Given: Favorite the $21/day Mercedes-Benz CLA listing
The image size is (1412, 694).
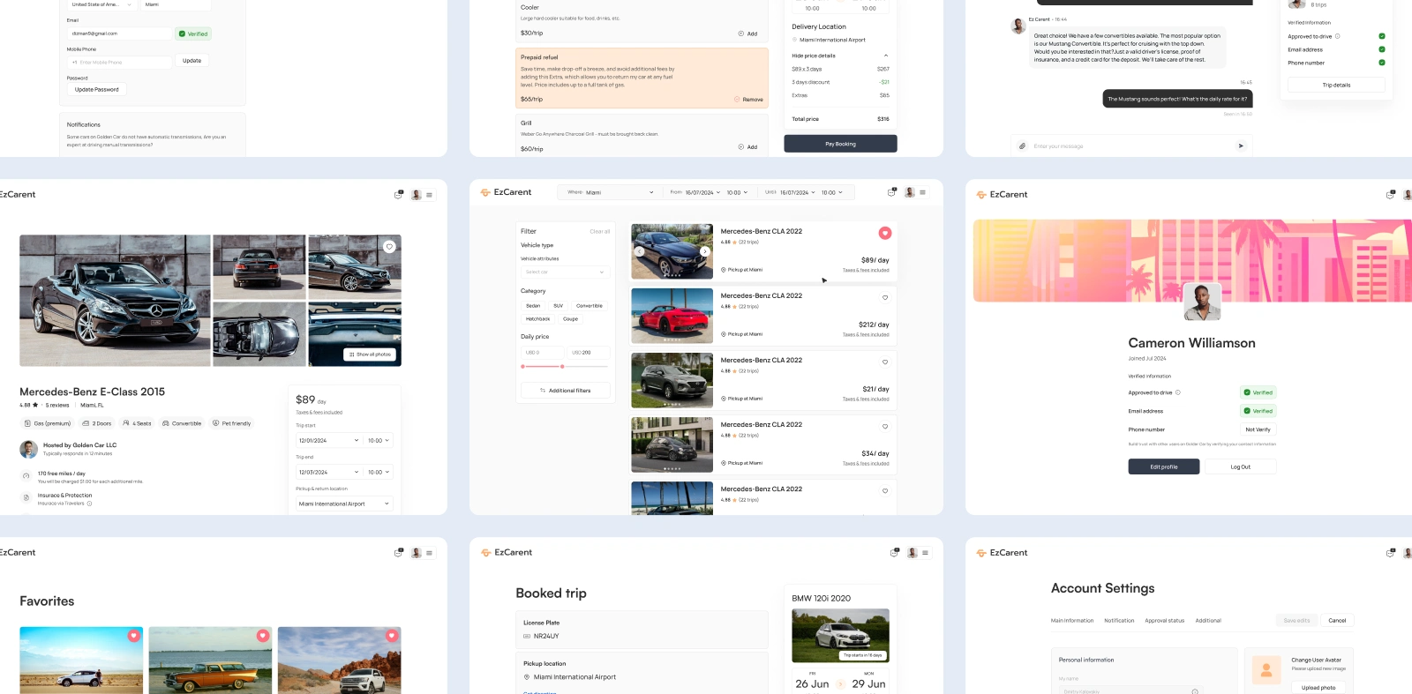Looking at the screenshot, I should 885,362.
